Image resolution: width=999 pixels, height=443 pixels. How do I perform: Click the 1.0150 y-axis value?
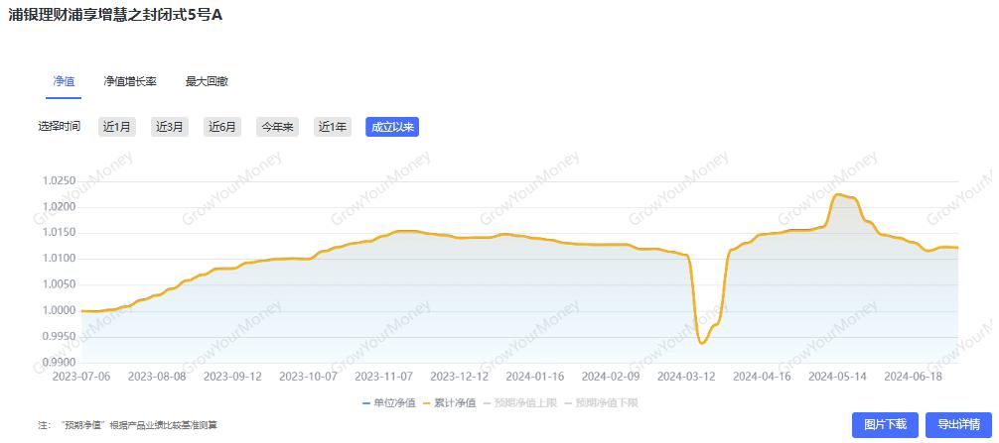click(60, 233)
